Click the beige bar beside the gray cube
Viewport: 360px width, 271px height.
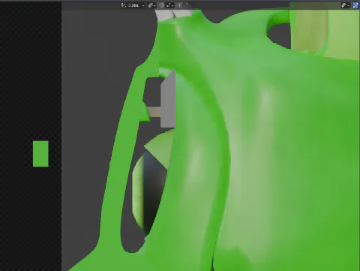click(154, 112)
